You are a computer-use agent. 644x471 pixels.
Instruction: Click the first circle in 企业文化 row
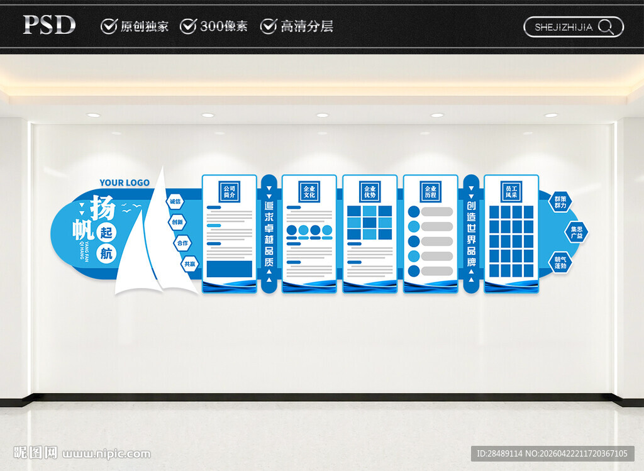[292, 230]
